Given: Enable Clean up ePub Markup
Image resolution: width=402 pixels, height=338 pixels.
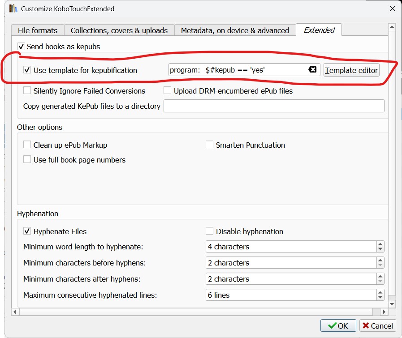Looking at the screenshot, I should [27, 145].
